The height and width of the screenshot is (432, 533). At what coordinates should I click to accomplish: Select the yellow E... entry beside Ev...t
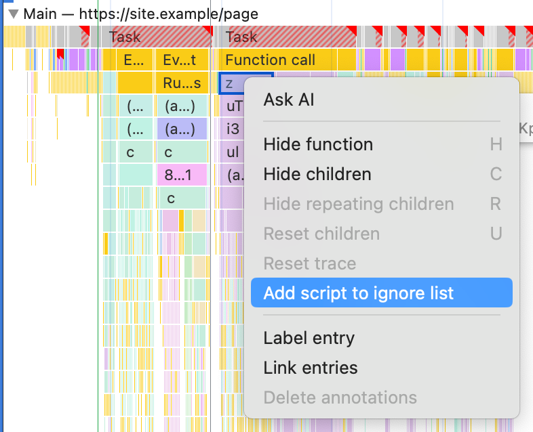(x=135, y=60)
